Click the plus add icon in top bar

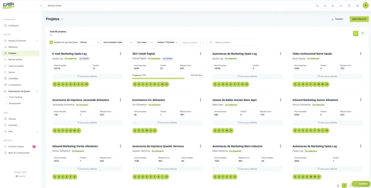pyautogui.click(x=325, y=6)
